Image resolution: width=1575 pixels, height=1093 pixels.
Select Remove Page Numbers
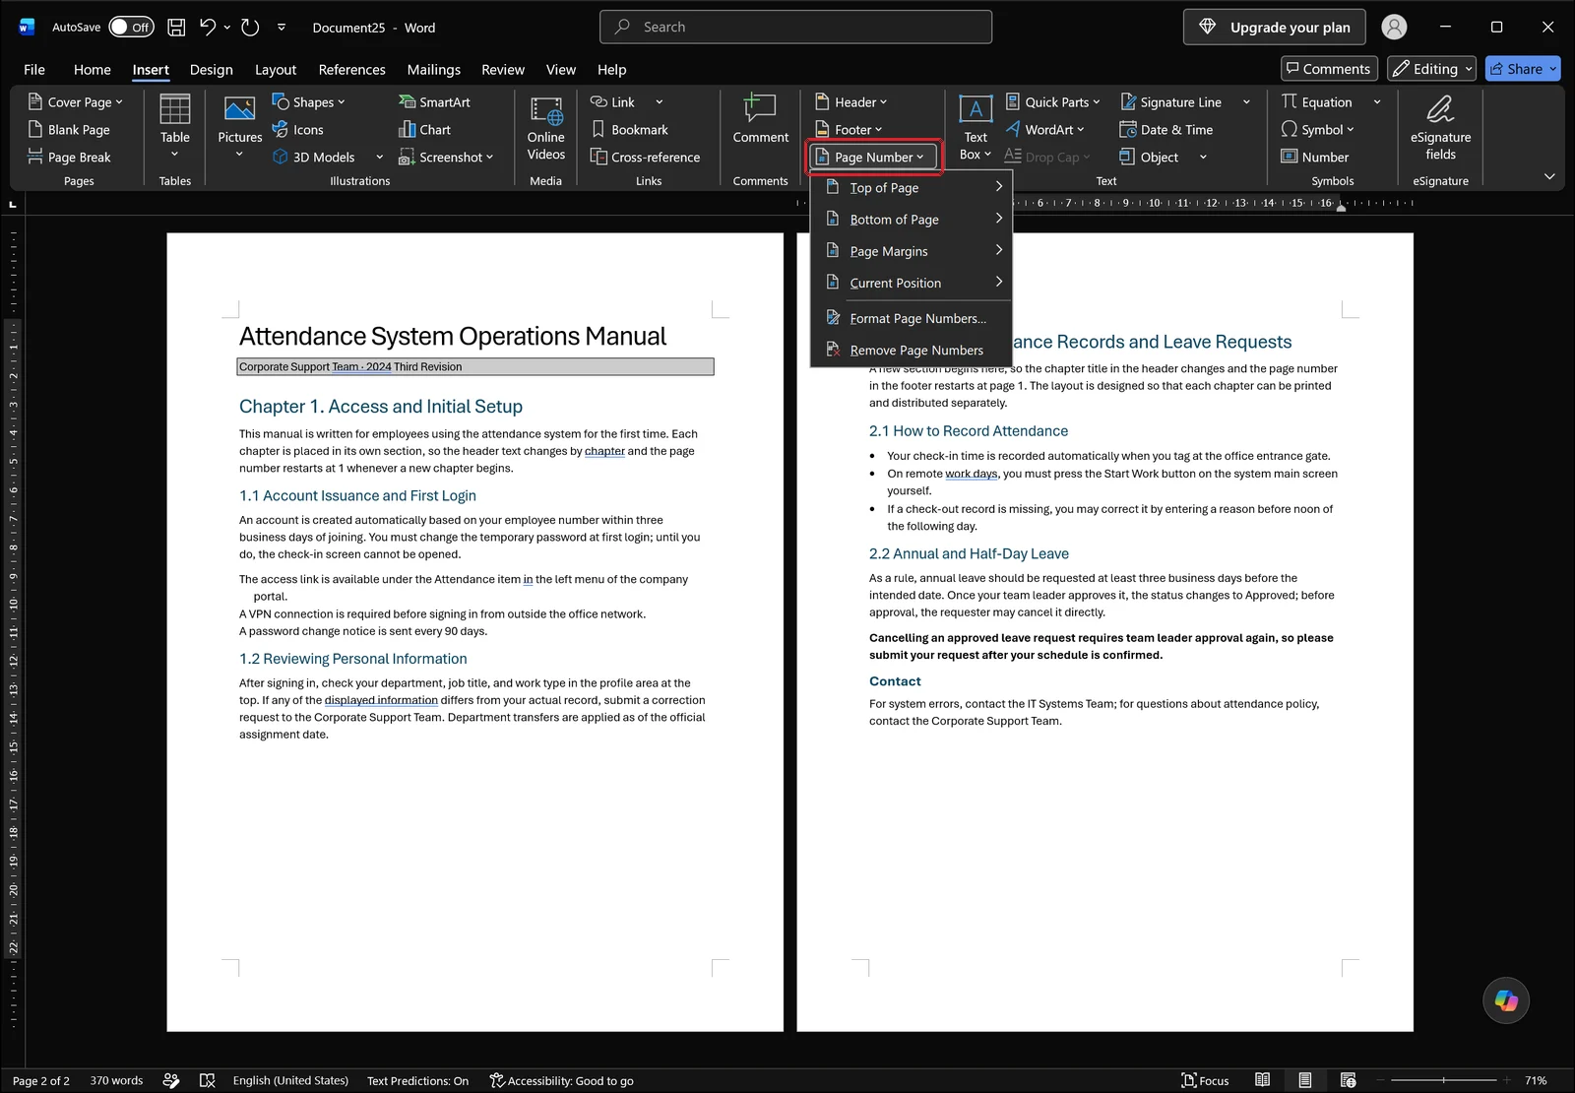click(x=912, y=350)
